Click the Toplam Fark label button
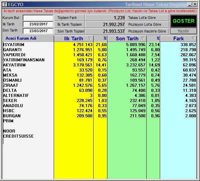 tap(69, 18)
